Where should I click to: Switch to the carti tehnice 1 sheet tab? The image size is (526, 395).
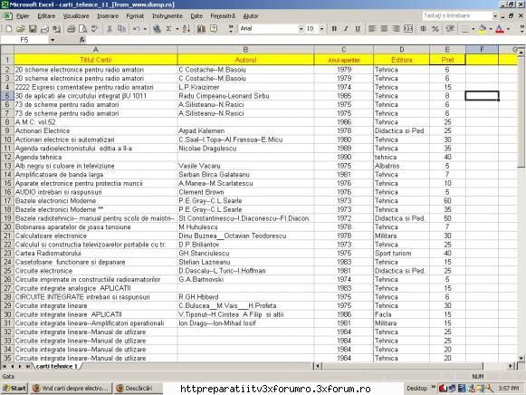click(56, 366)
